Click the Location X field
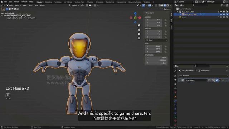229x129 pixels. click(153, 20)
